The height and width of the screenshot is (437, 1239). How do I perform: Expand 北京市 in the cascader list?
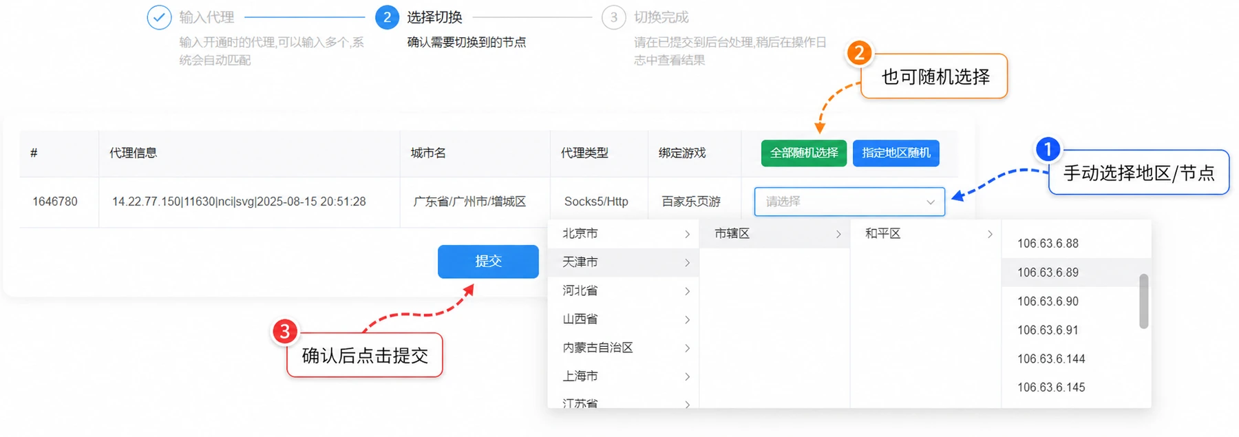click(623, 234)
